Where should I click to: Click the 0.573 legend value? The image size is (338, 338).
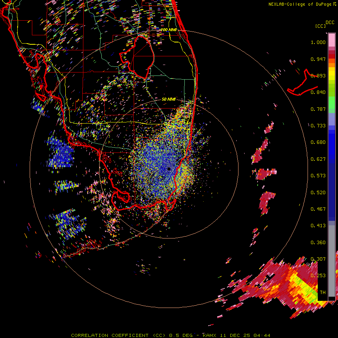pyautogui.click(x=318, y=176)
